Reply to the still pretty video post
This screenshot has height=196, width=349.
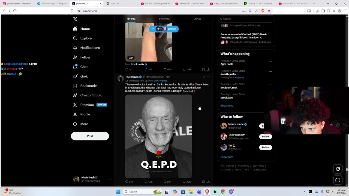coord(128,69)
